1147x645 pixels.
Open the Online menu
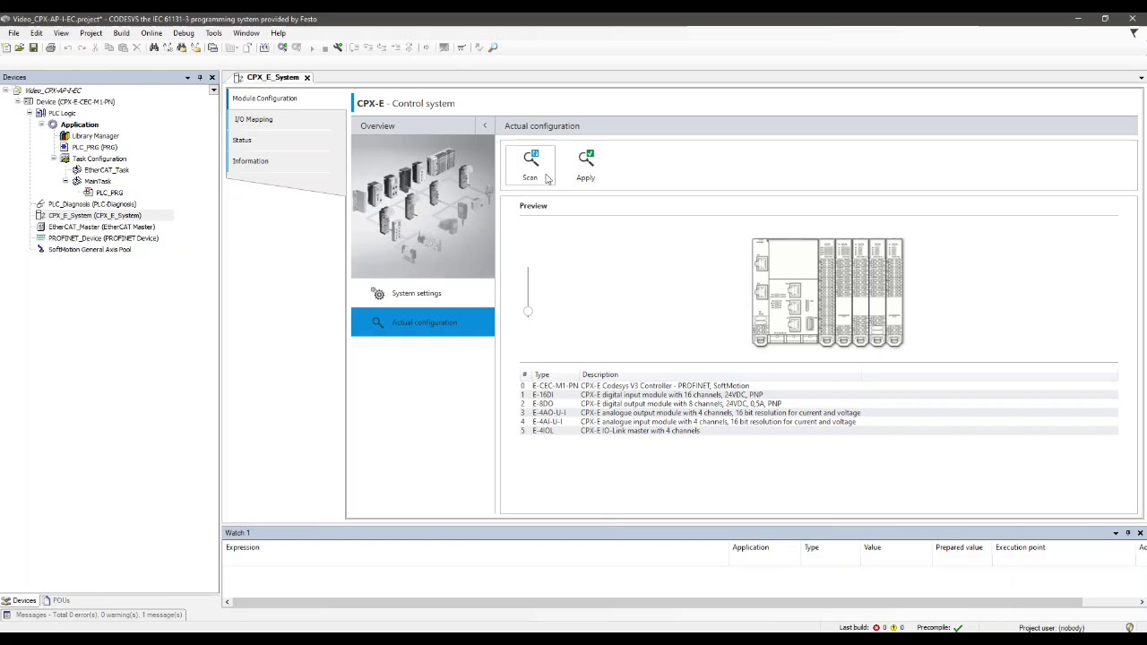coord(151,33)
